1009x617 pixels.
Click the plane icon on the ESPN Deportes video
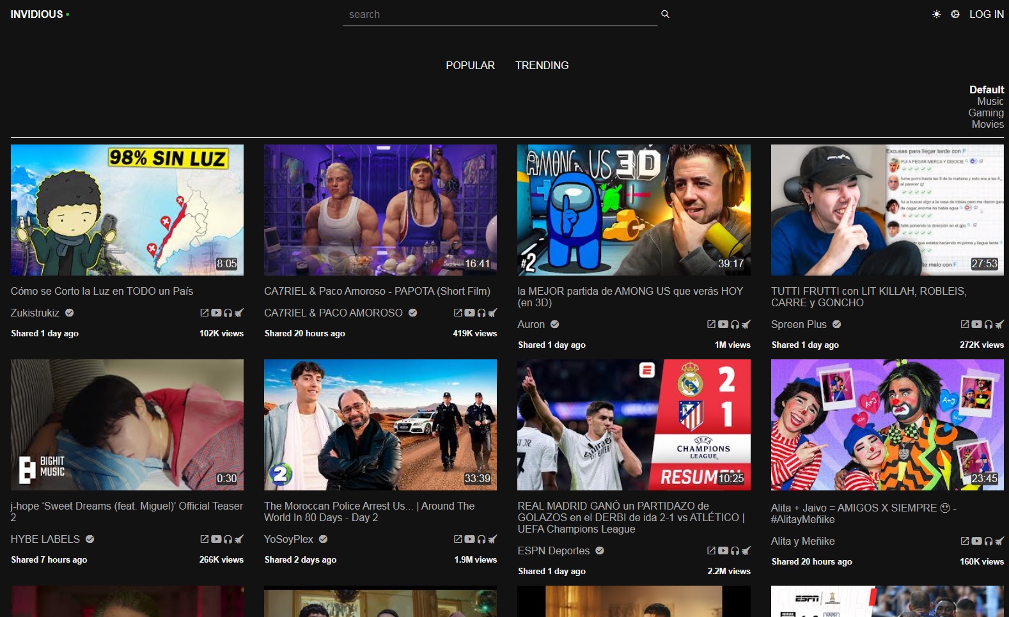pos(746,551)
